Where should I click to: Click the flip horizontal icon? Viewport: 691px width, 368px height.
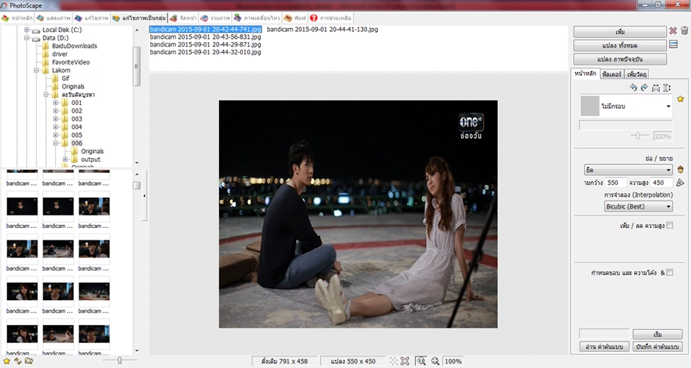click(x=656, y=88)
